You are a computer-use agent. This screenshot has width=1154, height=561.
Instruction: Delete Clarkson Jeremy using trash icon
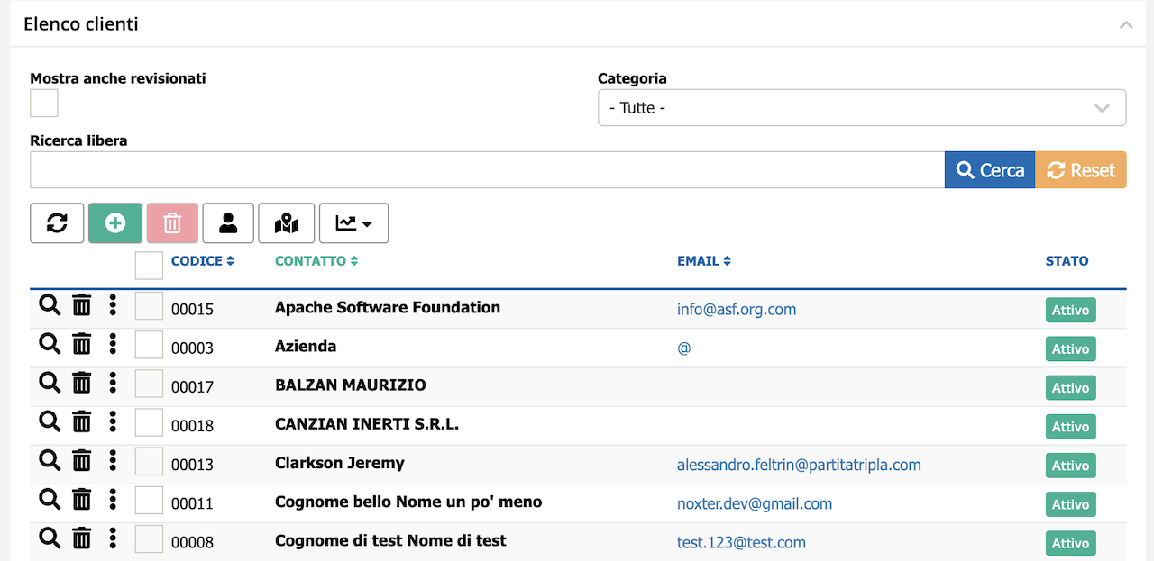[82, 460]
